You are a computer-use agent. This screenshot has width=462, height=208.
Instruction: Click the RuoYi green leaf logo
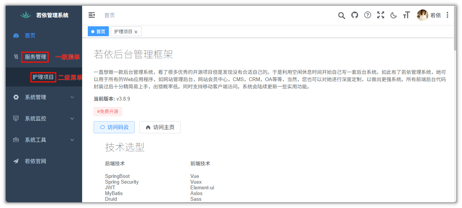tap(26, 15)
